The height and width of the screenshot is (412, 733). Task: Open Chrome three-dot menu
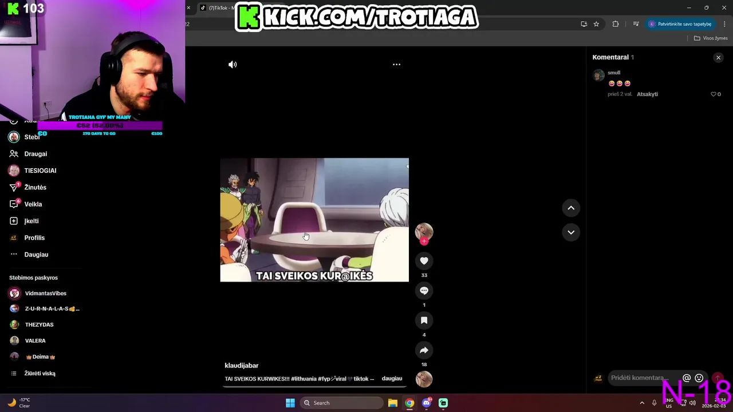coord(725,24)
